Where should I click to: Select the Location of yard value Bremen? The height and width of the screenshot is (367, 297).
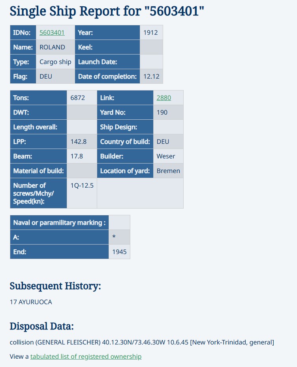[x=168, y=171]
